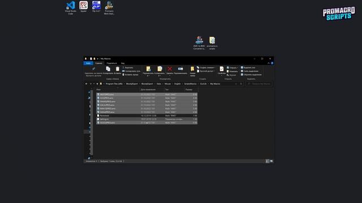Go forward with the Explorer forward arrow
The image size is (362, 203).
tap(90, 84)
